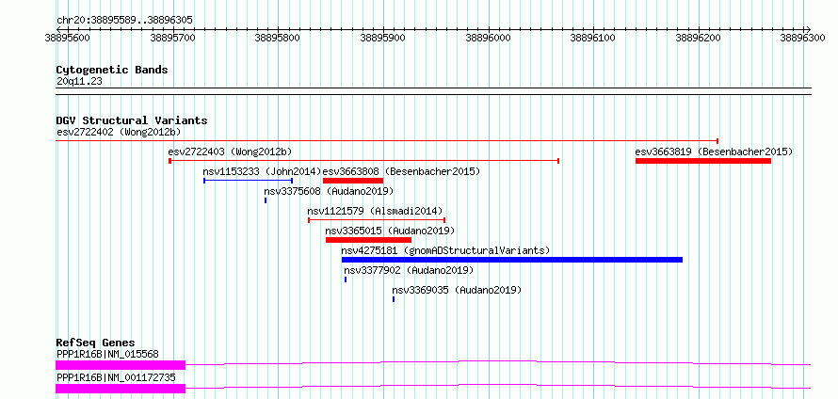Select the esv2722403 (Wong2012b) variant label
The height and width of the screenshot is (399, 838).
point(231,152)
